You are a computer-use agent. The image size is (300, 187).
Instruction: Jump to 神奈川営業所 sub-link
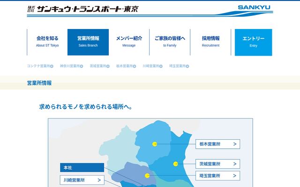(72, 66)
